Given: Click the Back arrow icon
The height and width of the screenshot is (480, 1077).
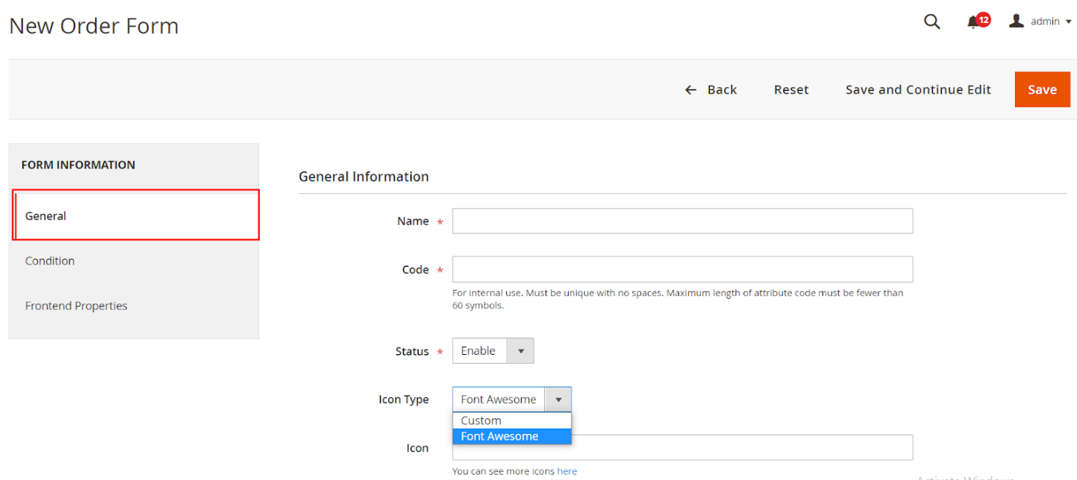Looking at the screenshot, I should coord(690,90).
